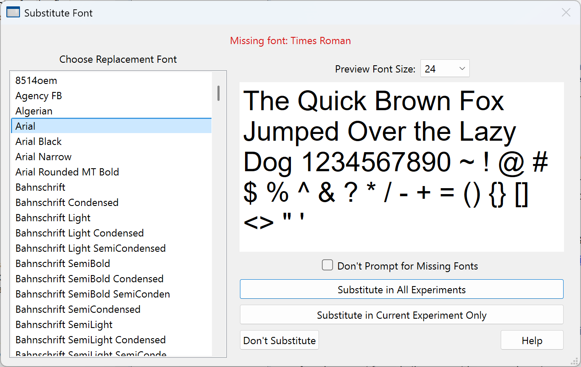Pick Bahnschrift SemiLight Condensed entry

90,340
